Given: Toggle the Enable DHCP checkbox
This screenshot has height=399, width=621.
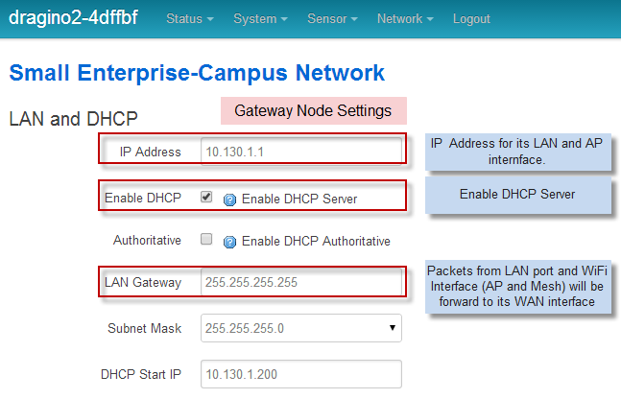Looking at the screenshot, I should point(206,197).
